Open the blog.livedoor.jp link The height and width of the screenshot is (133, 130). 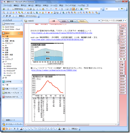pyautogui.click(x=54, y=70)
